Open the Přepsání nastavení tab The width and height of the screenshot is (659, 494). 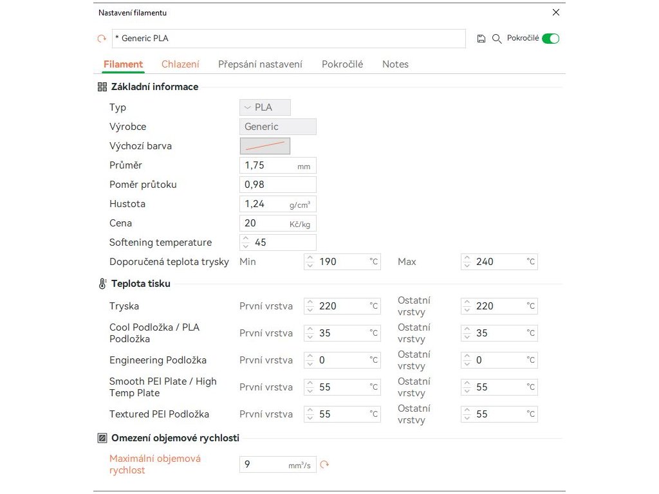(260, 64)
